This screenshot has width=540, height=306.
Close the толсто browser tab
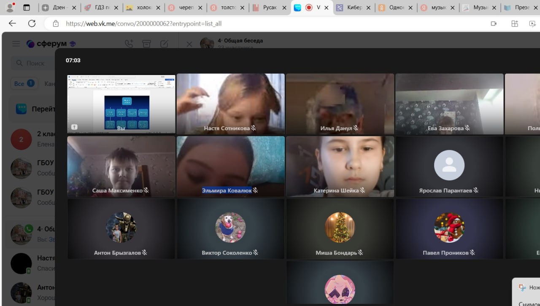click(243, 8)
